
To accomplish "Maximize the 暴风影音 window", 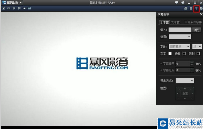I will pyautogui.click(x=195, y=3).
